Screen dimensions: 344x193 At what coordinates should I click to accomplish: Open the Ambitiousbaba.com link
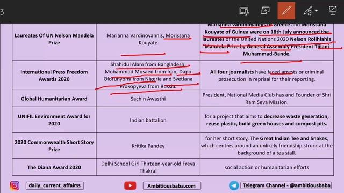click(172, 186)
